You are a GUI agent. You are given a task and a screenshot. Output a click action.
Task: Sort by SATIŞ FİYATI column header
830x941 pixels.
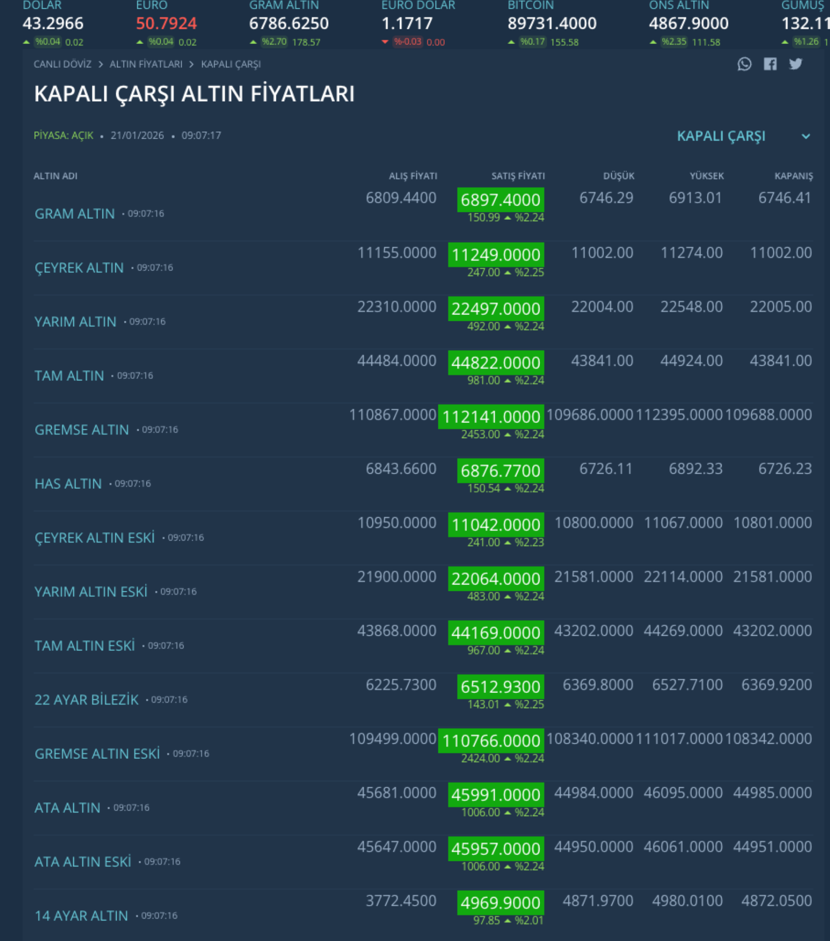point(518,176)
